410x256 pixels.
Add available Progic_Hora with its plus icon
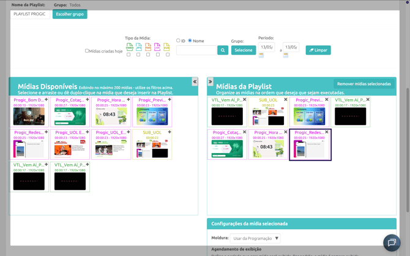[129, 99]
